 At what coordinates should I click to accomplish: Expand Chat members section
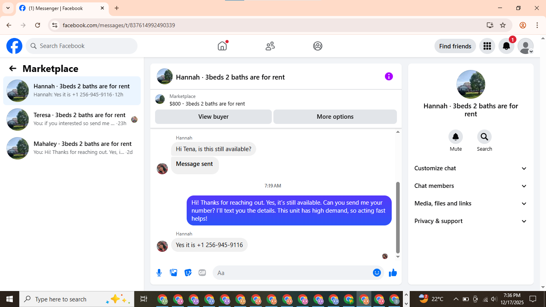[x=471, y=186]
